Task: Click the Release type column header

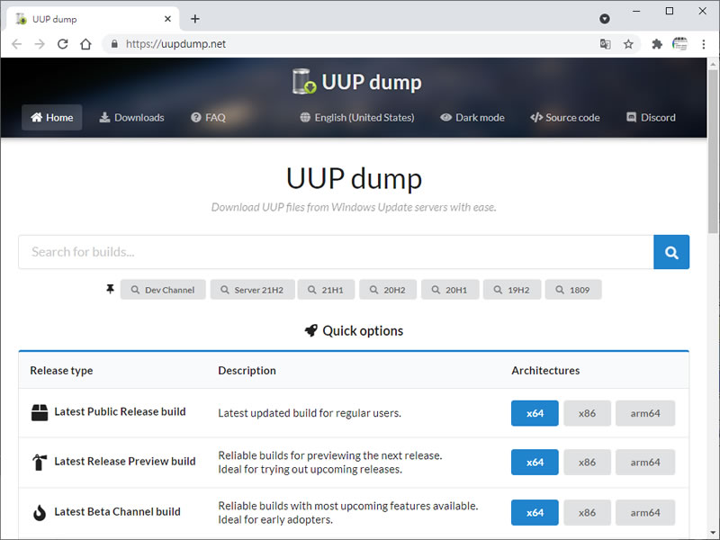Action: click(x=61, y=371)
